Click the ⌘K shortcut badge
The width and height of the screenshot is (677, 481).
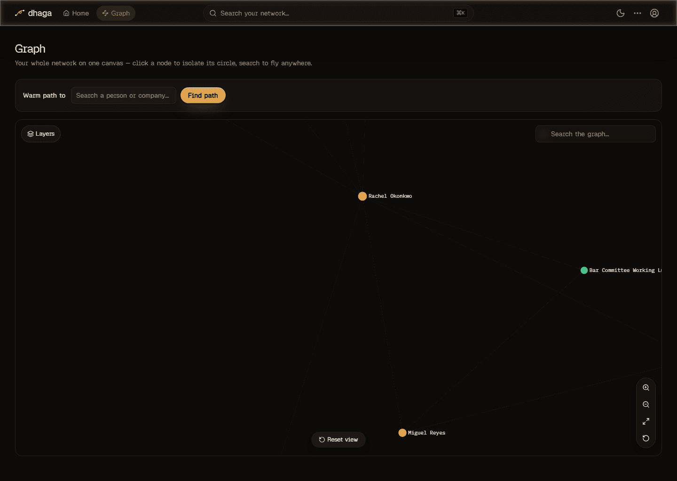pyautogui.click(x=461, y=13)
